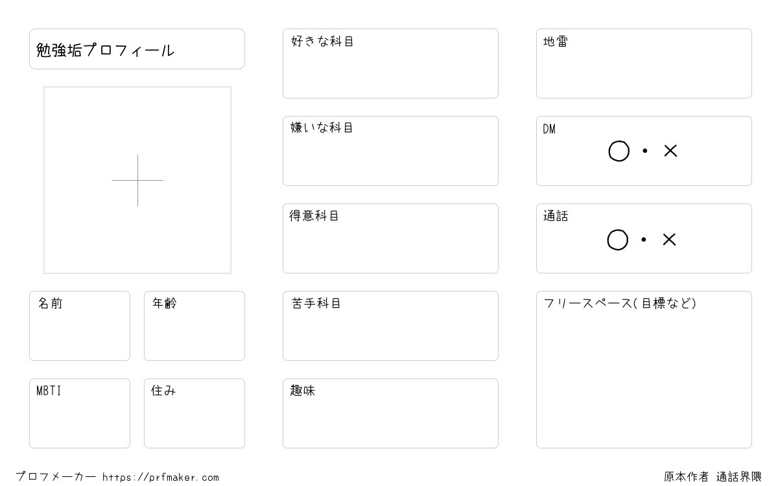Select the cross option under DM
778x486 pixels.
670,151
